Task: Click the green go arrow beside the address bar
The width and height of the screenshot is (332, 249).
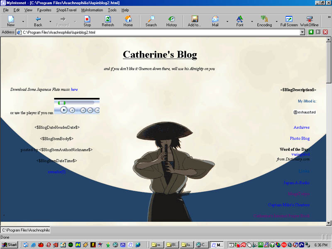Action: [x=311, y=32]
